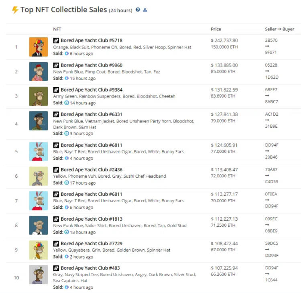Screen dimensions: 301x293
Task: Click collection icon beside Bored Ape #5718
Action: tap(56, 41)
